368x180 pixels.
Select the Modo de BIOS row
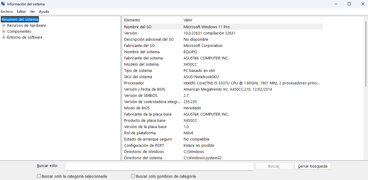point(222,108)
